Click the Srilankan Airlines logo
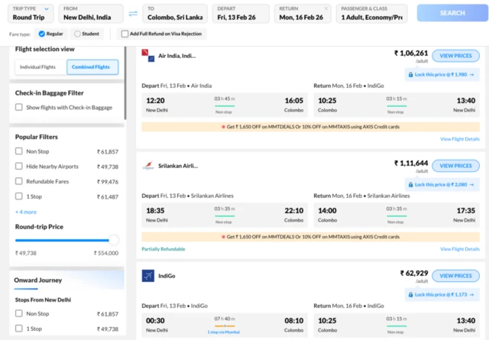The image size is (489, 340). click(147, 165)
